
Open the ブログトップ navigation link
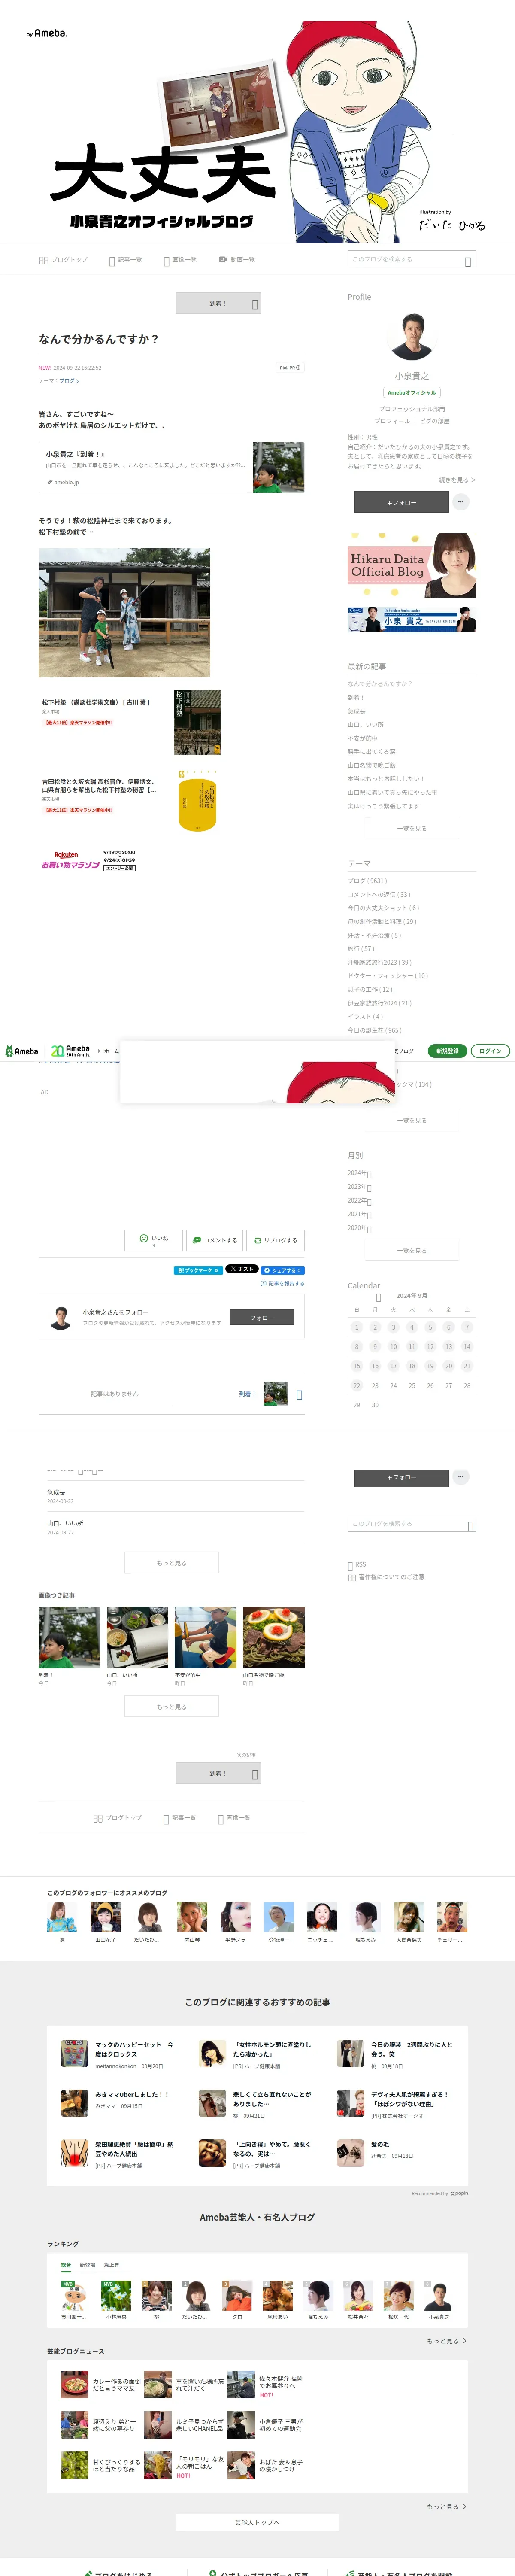[x=63, y=260]
